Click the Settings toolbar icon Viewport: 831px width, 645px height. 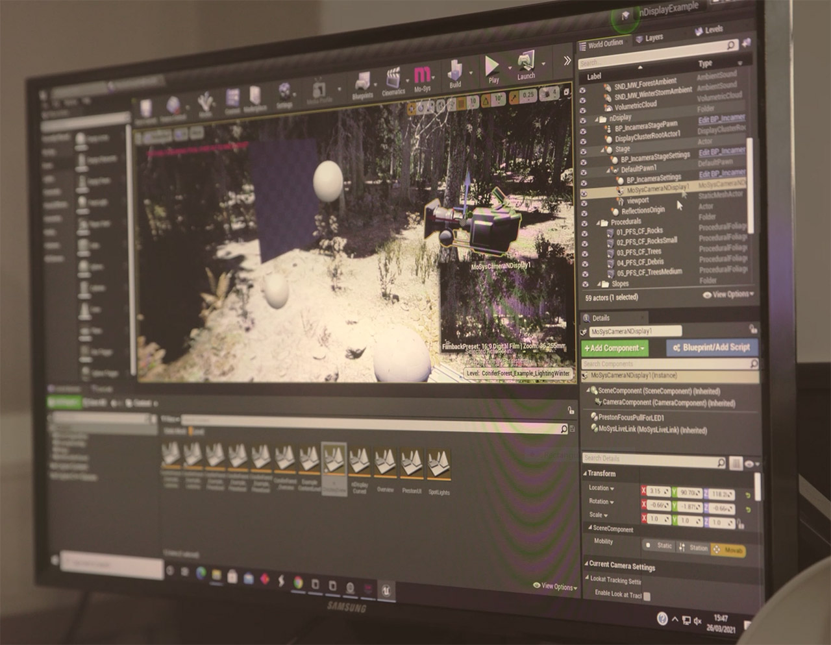(284, 95)
